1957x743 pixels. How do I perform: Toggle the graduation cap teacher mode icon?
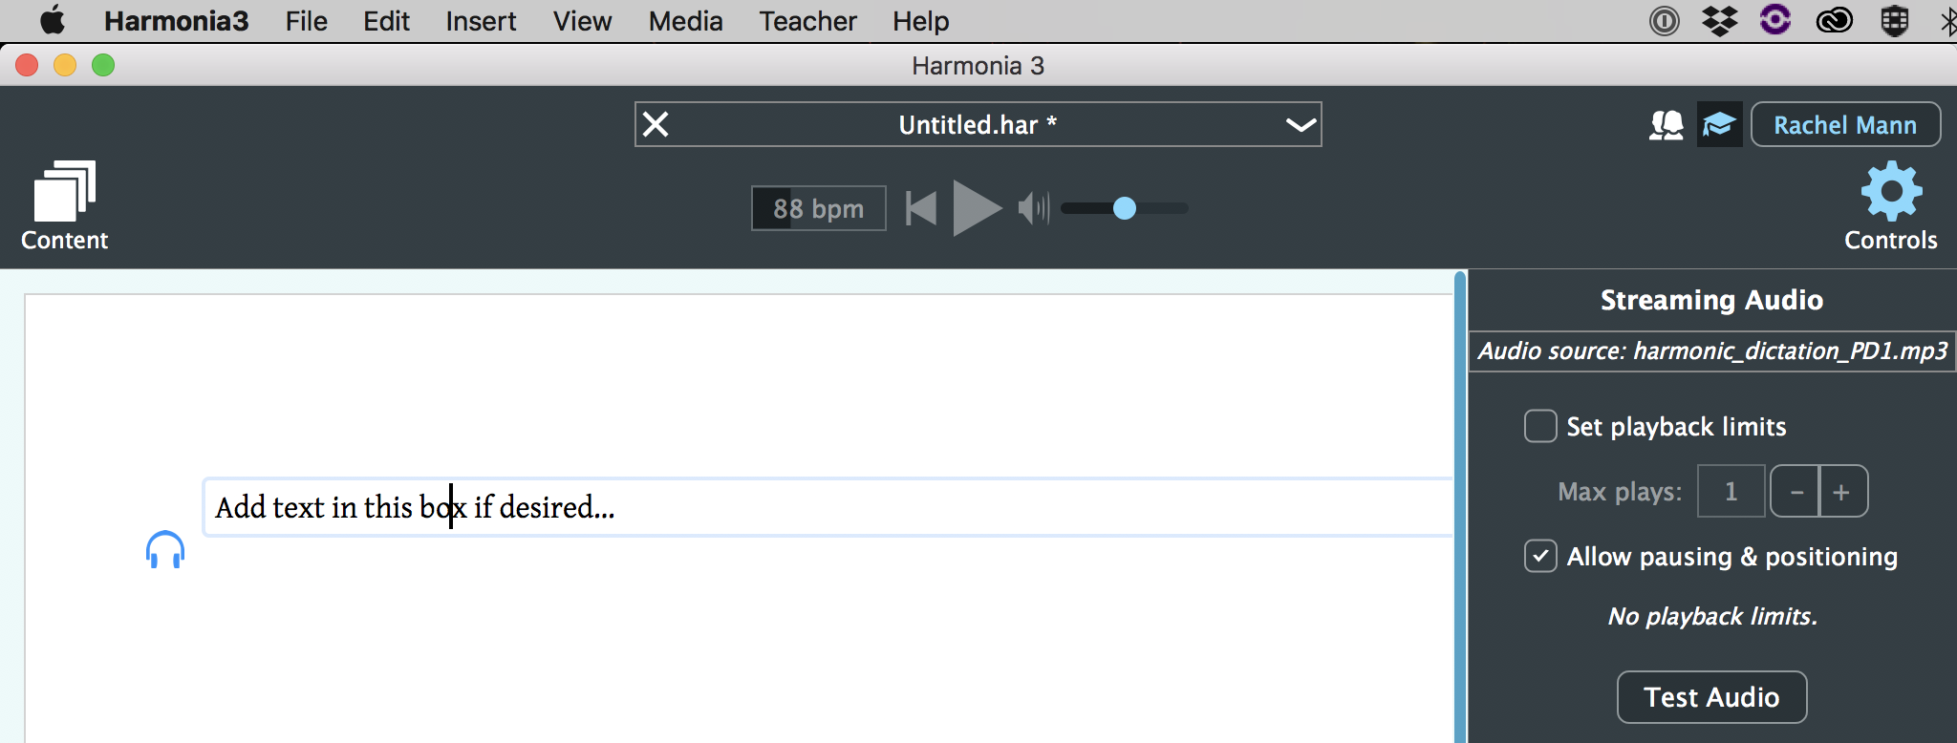(1719, 124)
